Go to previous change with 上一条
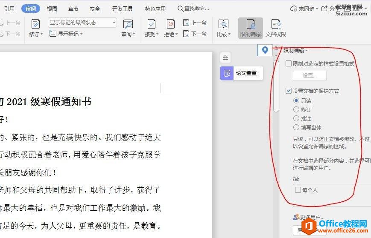 pyautogui.click(x=195, y=23)
